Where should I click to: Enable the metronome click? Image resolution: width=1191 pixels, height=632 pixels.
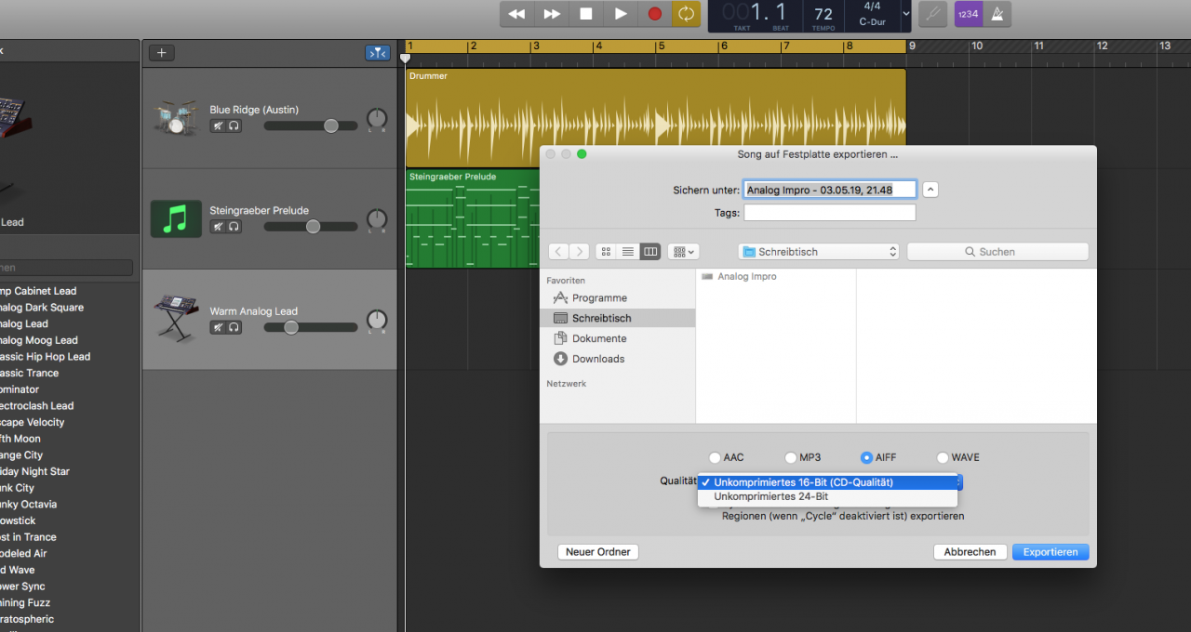(997, 14)
